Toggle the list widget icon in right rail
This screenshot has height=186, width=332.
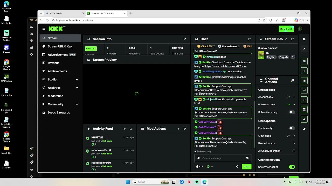pos(304,81)
